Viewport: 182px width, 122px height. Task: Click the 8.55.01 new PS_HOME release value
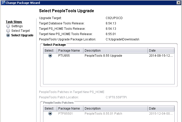[x=111, y=34]
